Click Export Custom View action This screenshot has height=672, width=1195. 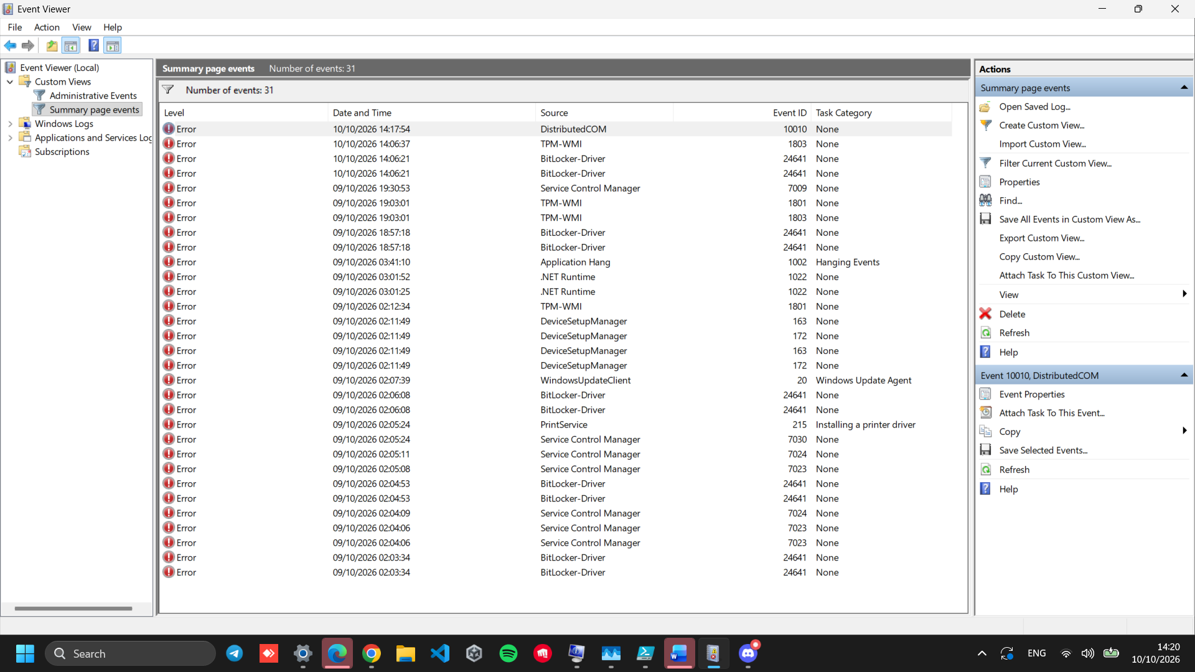1042,238
